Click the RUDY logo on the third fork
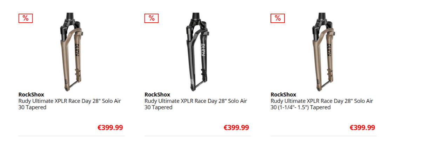 (329, 49)
